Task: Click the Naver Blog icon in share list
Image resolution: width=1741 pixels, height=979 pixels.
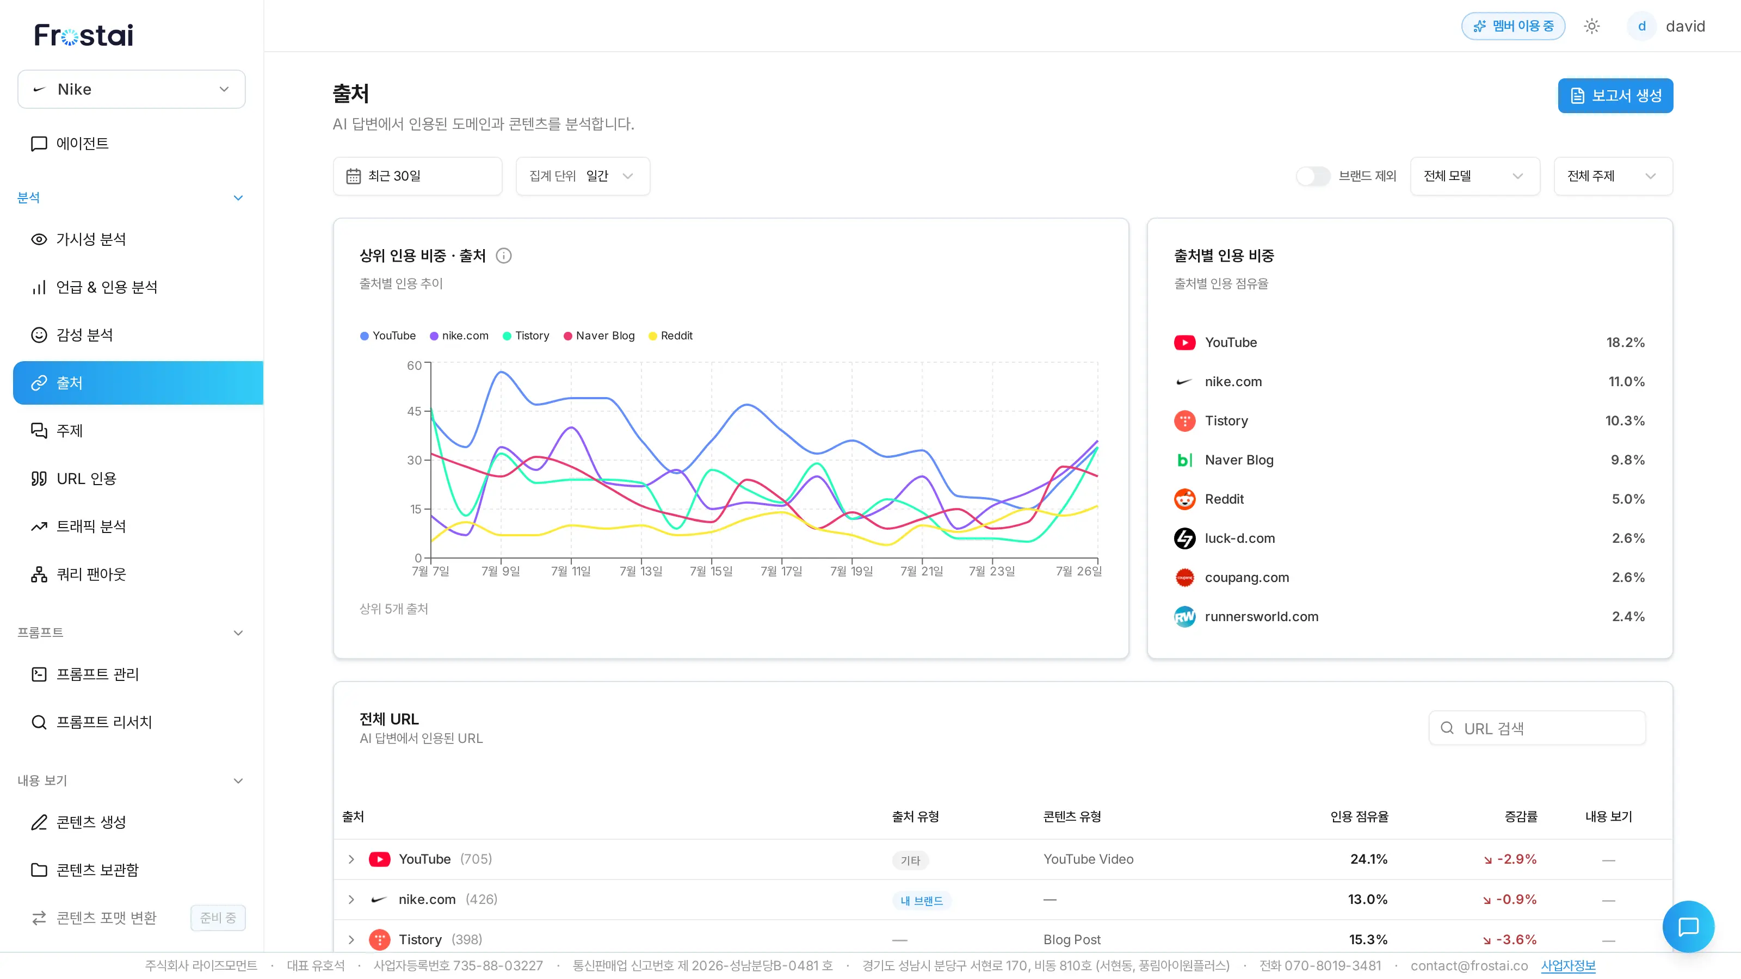Action: pyautogui.click(x=1184, y=460)
